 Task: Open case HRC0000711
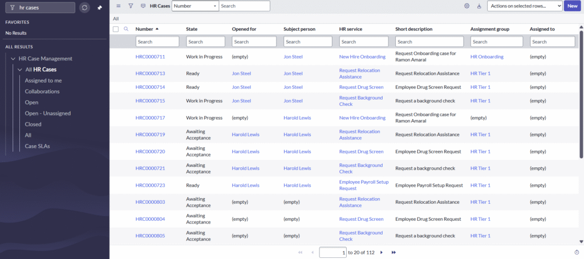click(x=150, y=57)
